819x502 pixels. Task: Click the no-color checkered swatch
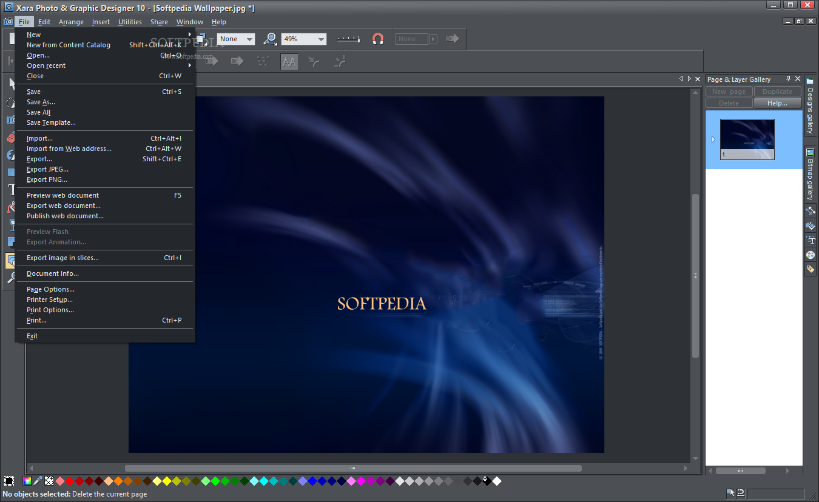coord(49,481)
